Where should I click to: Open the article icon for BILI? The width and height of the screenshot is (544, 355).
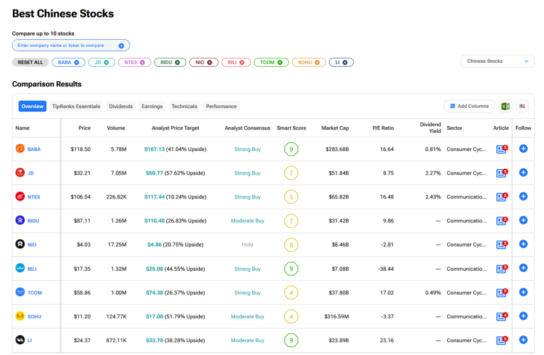501,269
